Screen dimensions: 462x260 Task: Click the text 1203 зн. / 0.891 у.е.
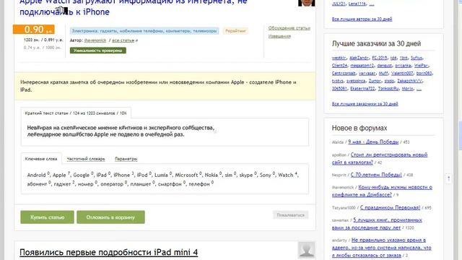(x=43, y=40)
